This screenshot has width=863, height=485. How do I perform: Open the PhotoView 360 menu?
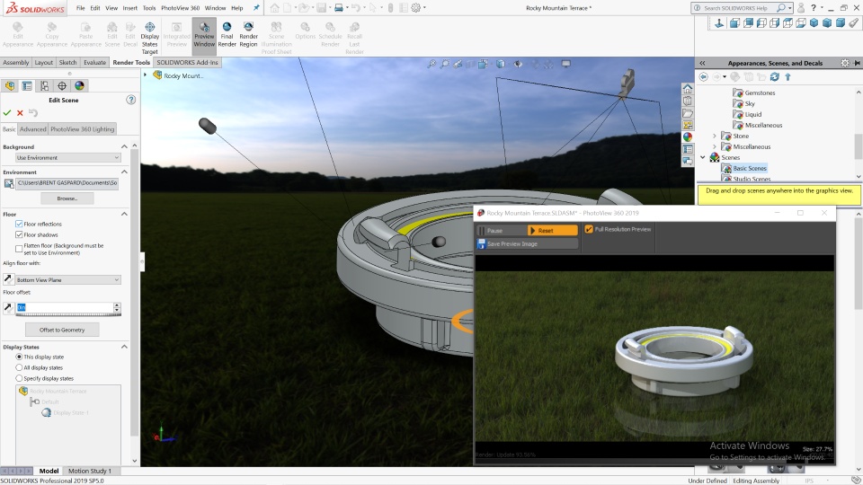(180, 8)
